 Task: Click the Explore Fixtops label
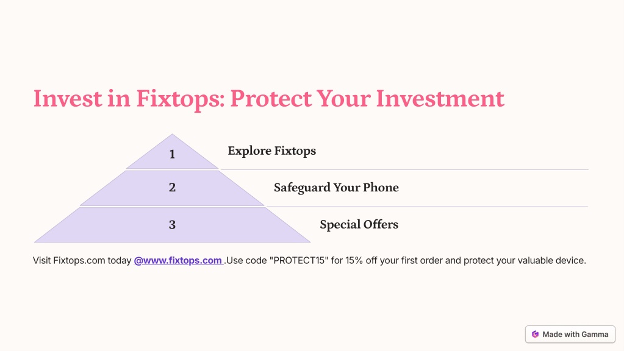(272, 151)
